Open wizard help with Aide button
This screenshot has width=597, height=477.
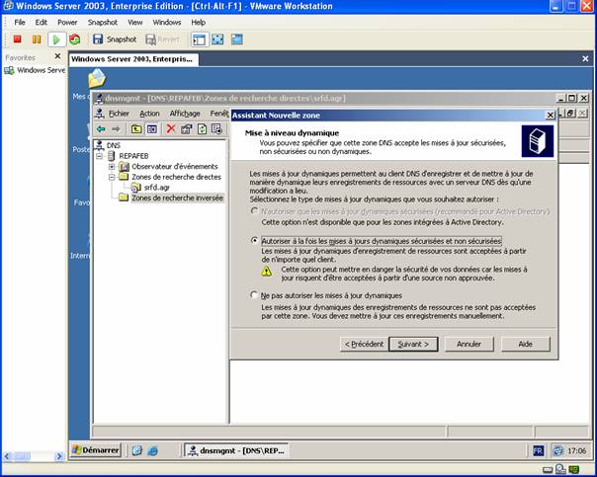[x=526, y=345]
